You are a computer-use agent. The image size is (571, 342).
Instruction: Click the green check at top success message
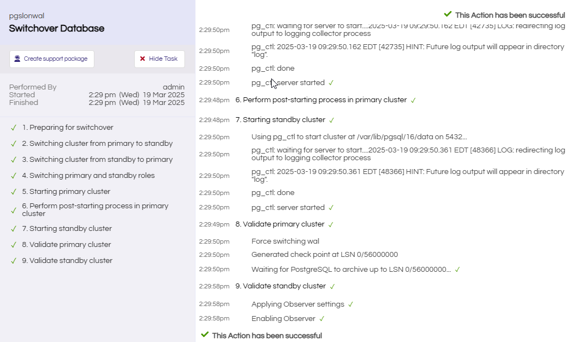click(447, 14)
